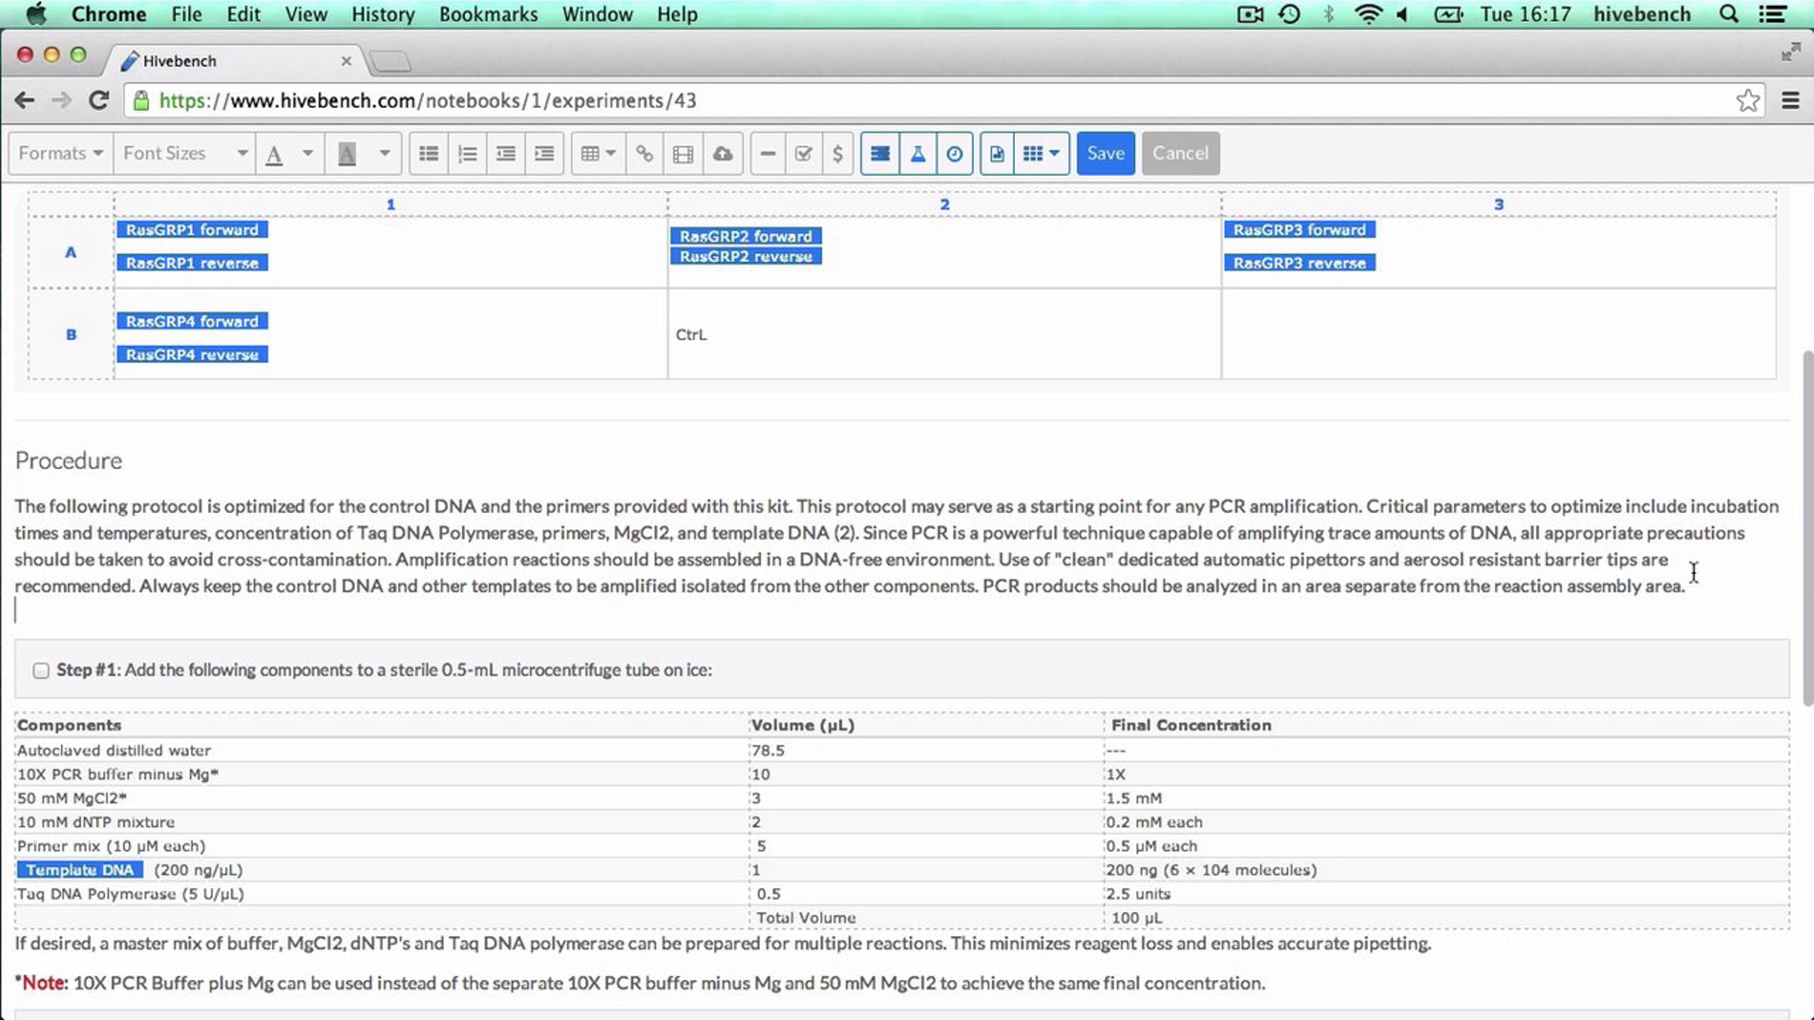Viewport: 1814px width, 1020px height.
Task: Click the Wi-Fi status icon
Action: (1368, 14)
